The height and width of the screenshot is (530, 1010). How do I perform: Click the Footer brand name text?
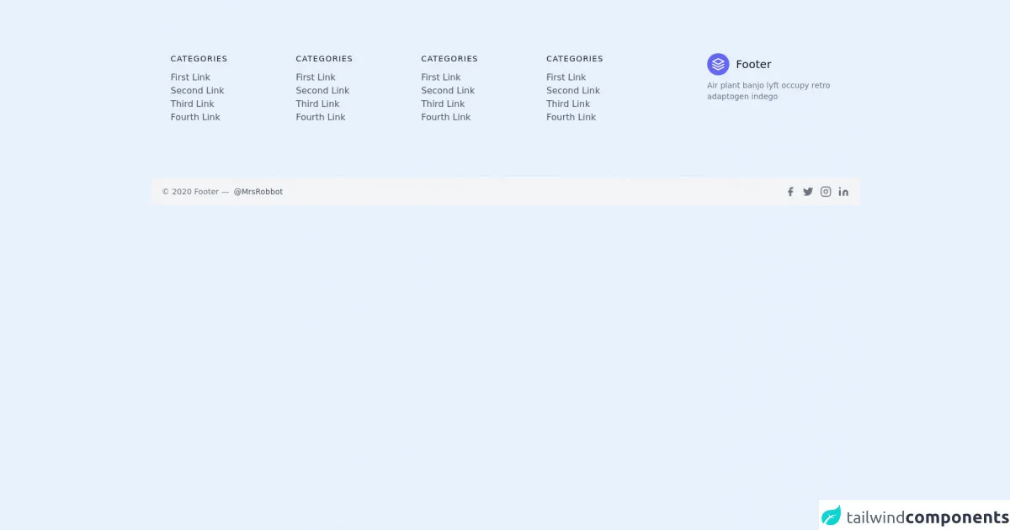[x=753, y=65]
